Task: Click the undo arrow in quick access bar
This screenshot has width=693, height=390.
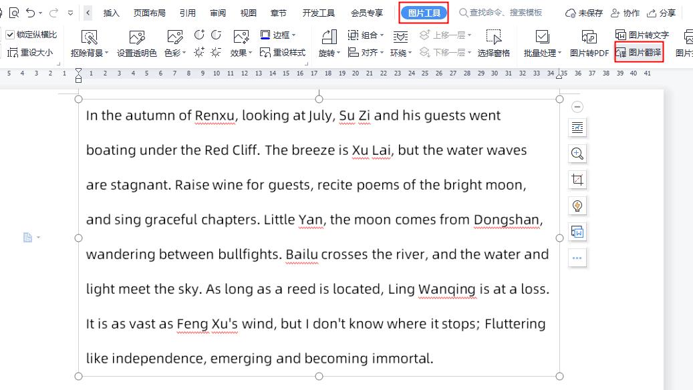Action: pyautogui.click(x=31, y=13)
